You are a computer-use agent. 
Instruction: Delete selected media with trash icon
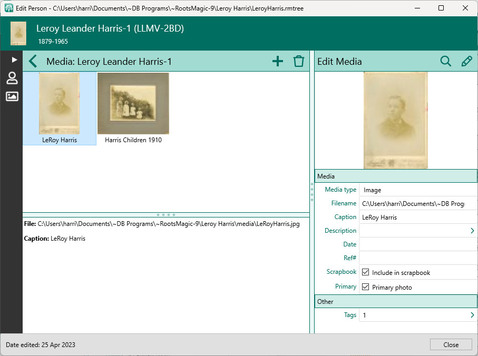click(299, 62)
